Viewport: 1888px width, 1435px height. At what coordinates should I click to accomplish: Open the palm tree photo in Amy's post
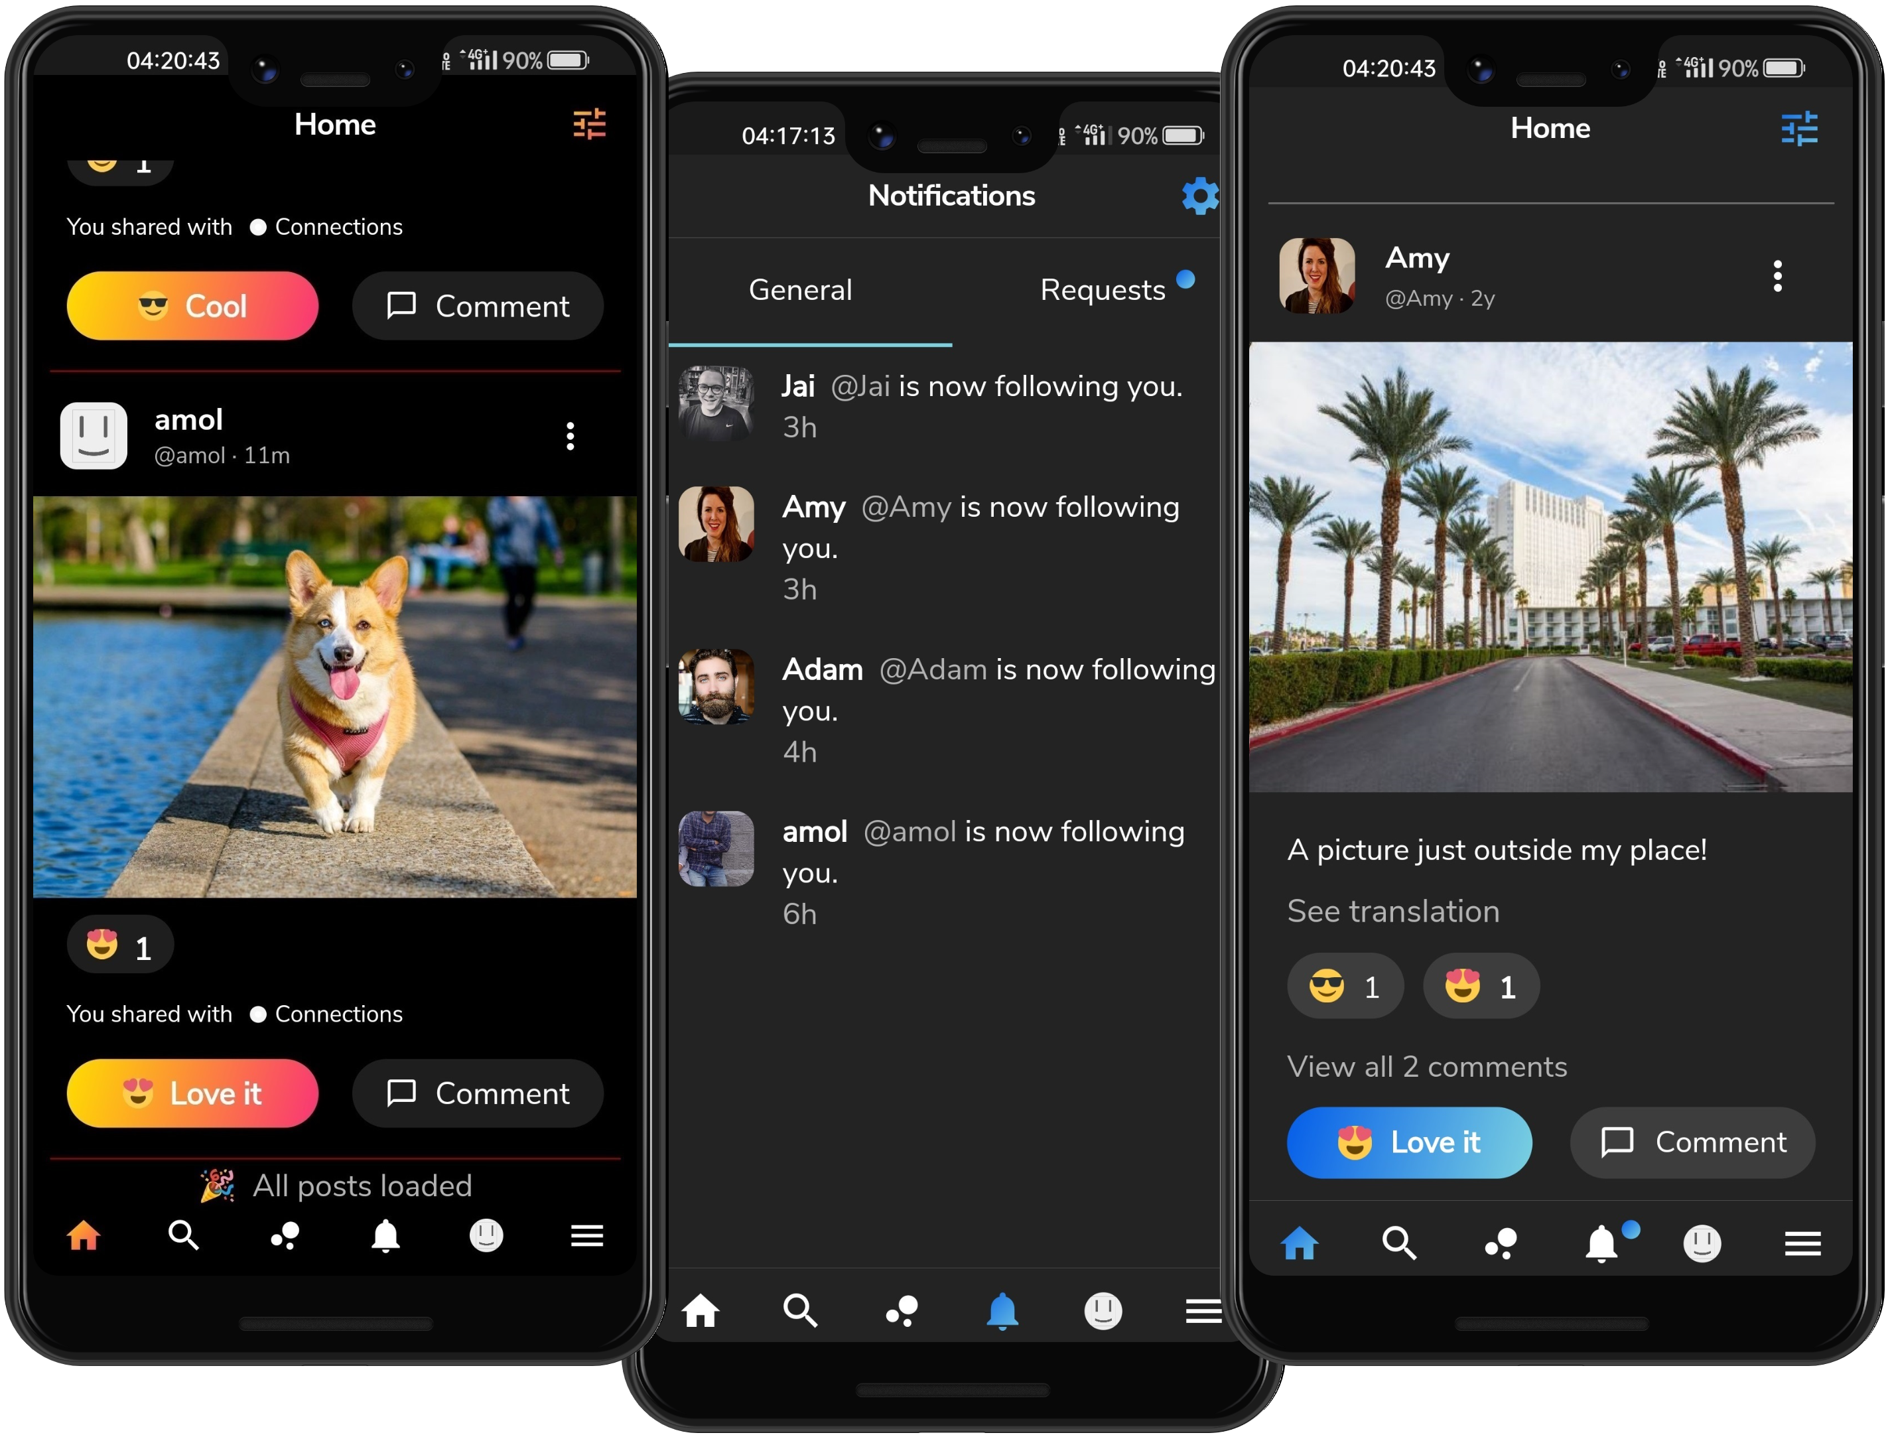click(x=1551, y=567)
